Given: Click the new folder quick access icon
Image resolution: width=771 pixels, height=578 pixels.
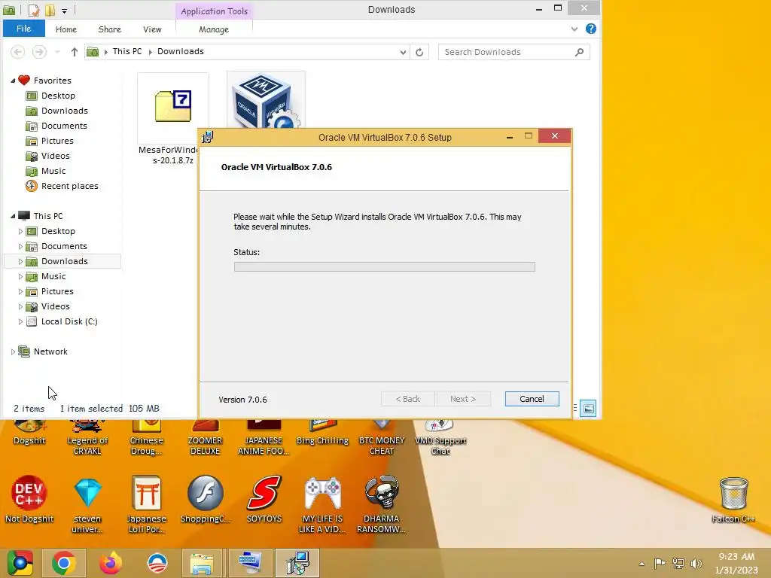Looking at the screenshot, I should click(x=50, y=10).
